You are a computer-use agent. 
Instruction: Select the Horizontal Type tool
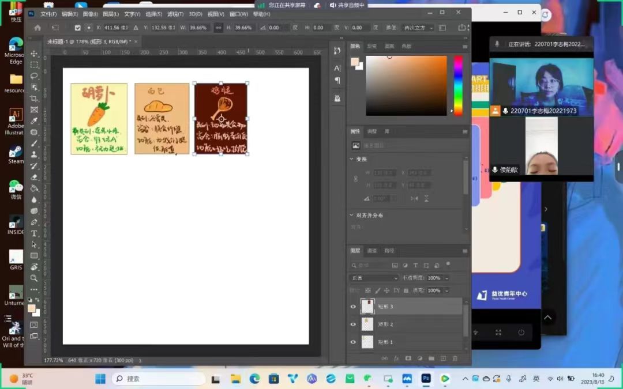point(34,233)
